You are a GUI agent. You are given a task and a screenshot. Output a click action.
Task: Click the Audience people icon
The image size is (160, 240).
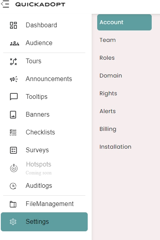(15, 43)
